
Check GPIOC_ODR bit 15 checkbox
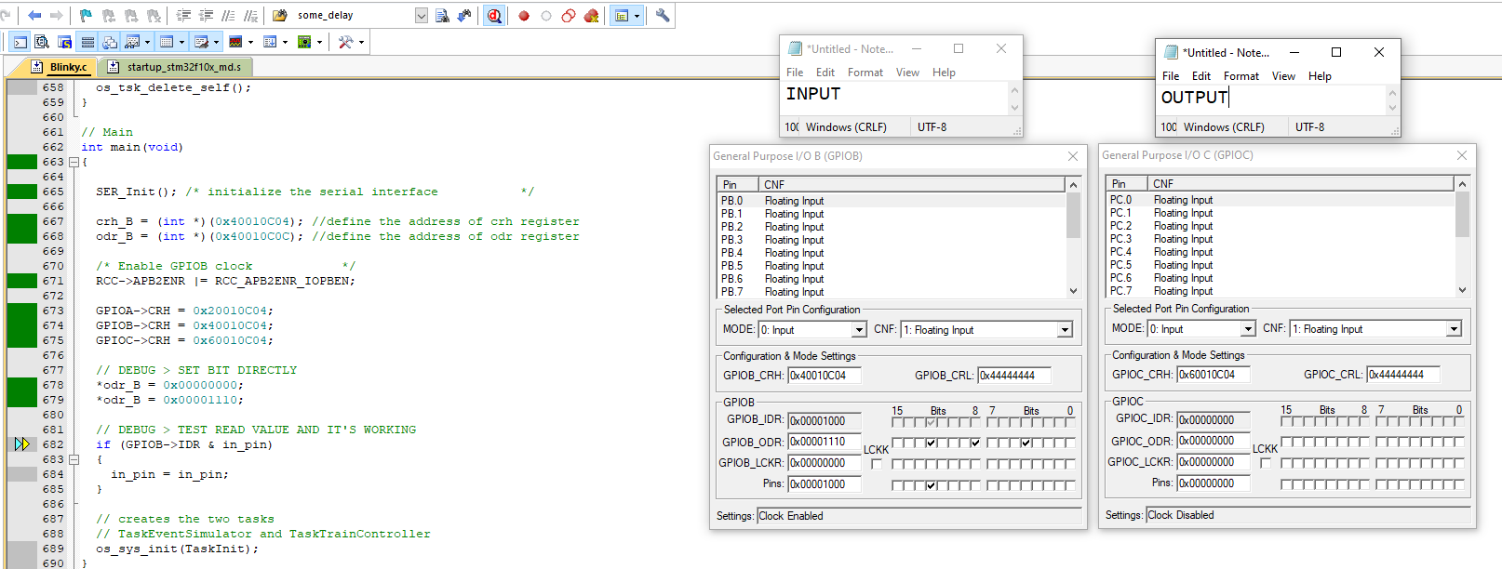(x=1286, y=442)
